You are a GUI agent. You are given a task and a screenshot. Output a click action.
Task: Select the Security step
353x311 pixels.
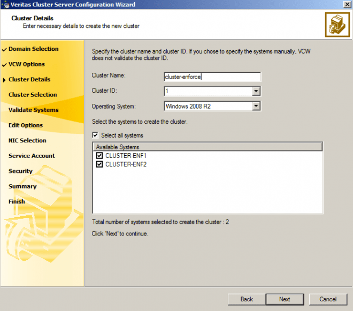tap(20, 171)
